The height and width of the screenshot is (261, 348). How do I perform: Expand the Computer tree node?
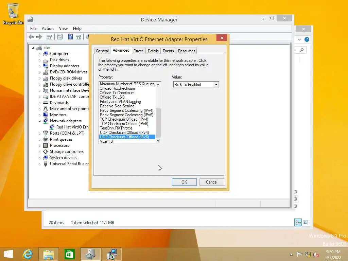[x=39, y=54]
